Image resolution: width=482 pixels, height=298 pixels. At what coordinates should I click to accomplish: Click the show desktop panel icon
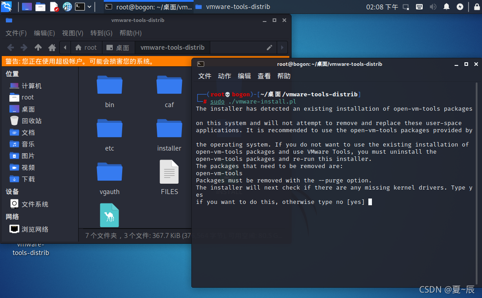tap(27, 6)
